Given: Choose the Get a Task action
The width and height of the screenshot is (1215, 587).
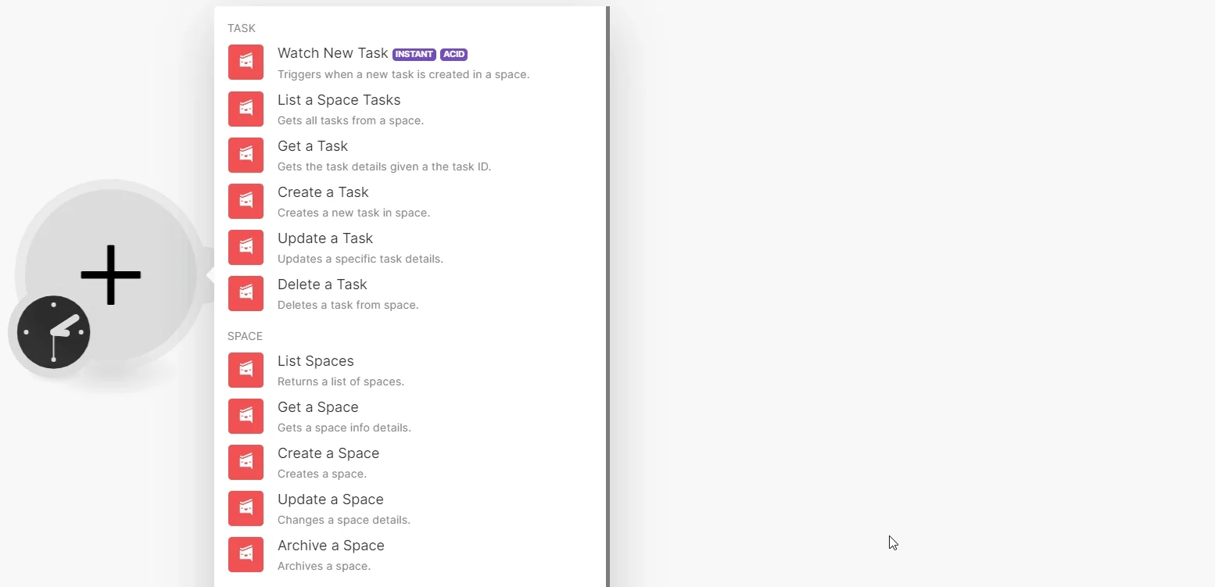Looking at the screenshot, I should 411,155.
